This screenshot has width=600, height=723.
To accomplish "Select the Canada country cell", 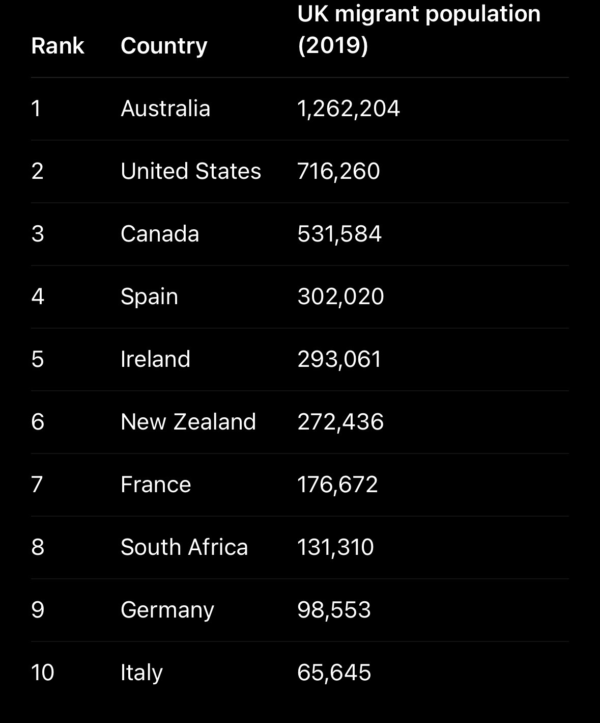I will coord(160,234).
